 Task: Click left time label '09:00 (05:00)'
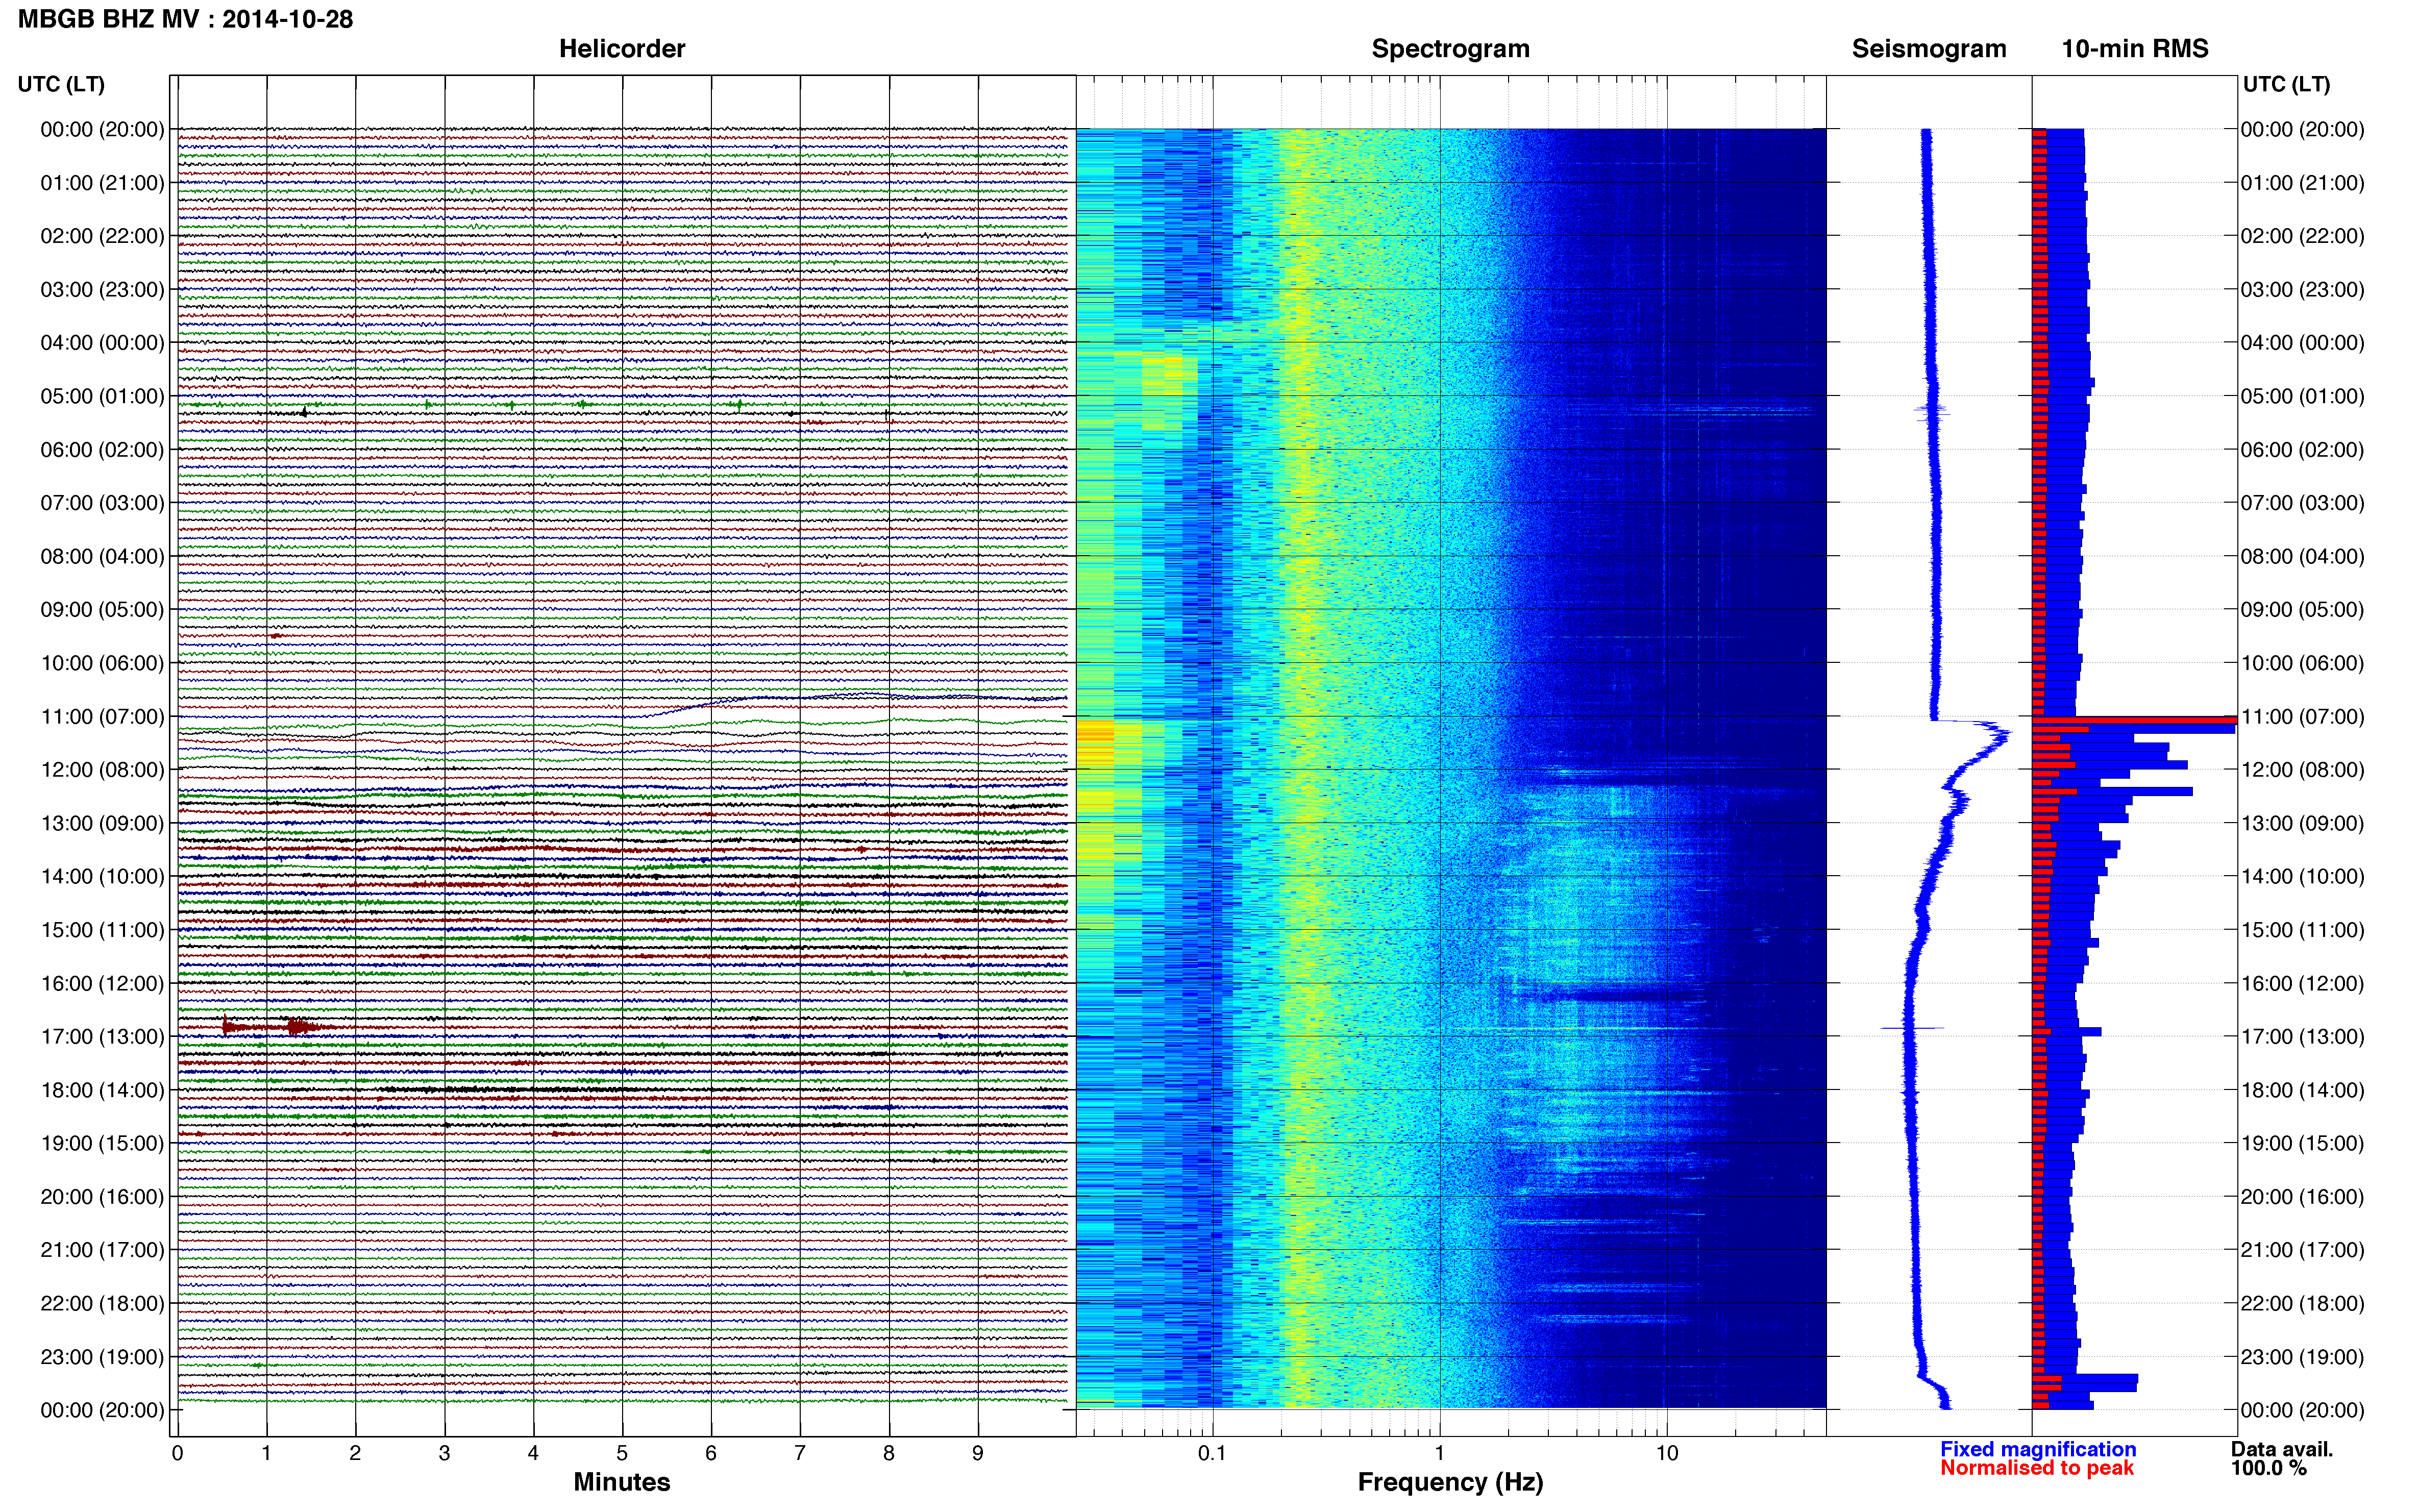click(x=102, y=610)
